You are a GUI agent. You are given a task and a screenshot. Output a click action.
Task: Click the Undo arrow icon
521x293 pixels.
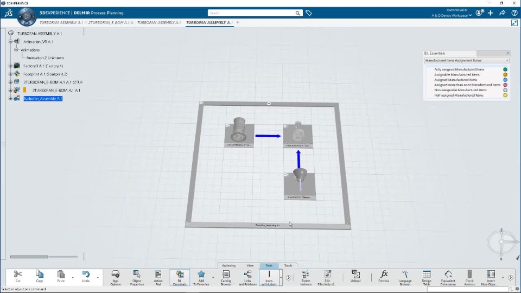click(86, 275)
